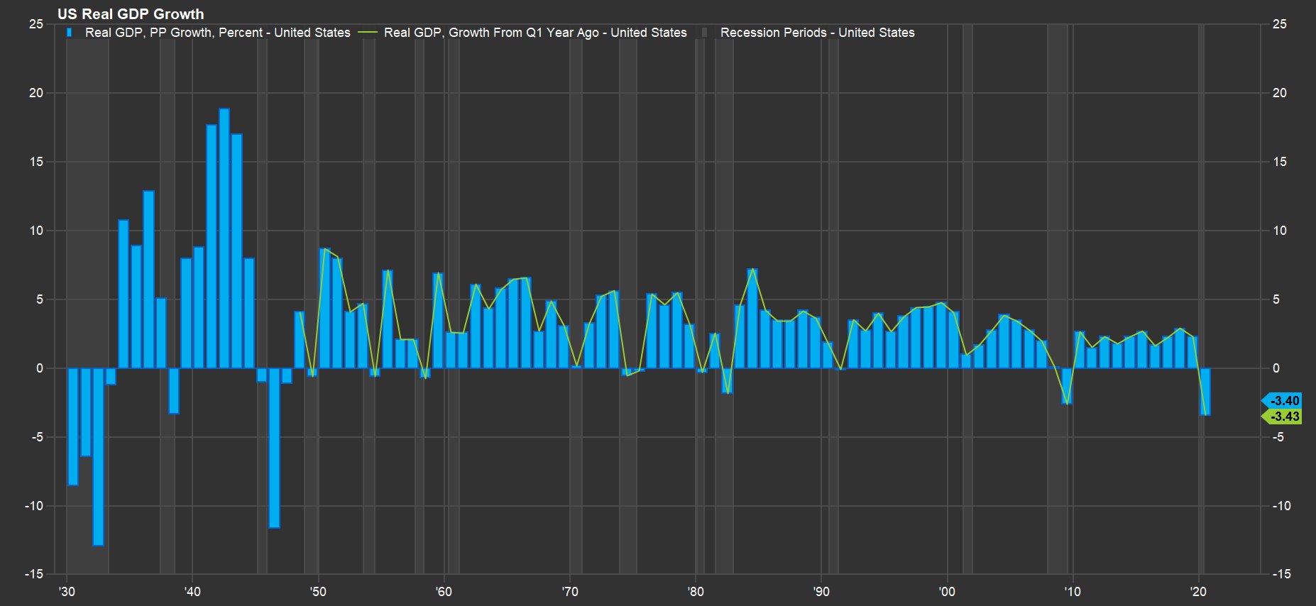This screenshot has width=1316, height=606.
Task: Click the 2009 negative bar near -2.5 percent
Action: click(1067, 386)
